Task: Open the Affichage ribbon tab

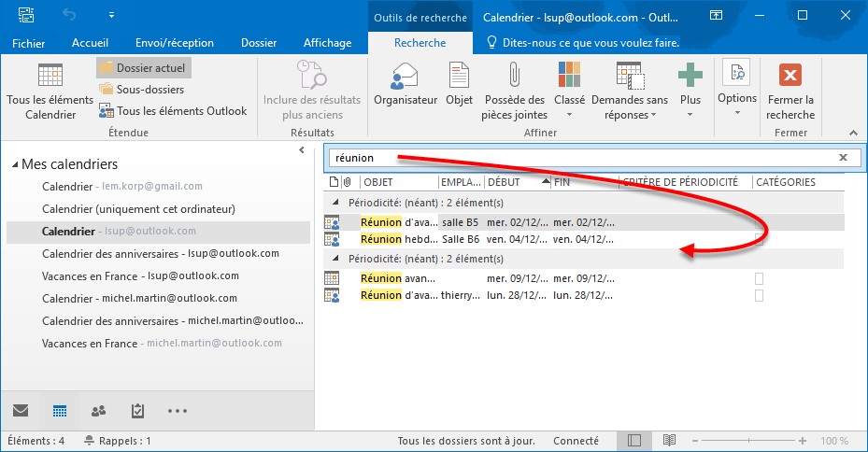Action: (x=327, y=43)
